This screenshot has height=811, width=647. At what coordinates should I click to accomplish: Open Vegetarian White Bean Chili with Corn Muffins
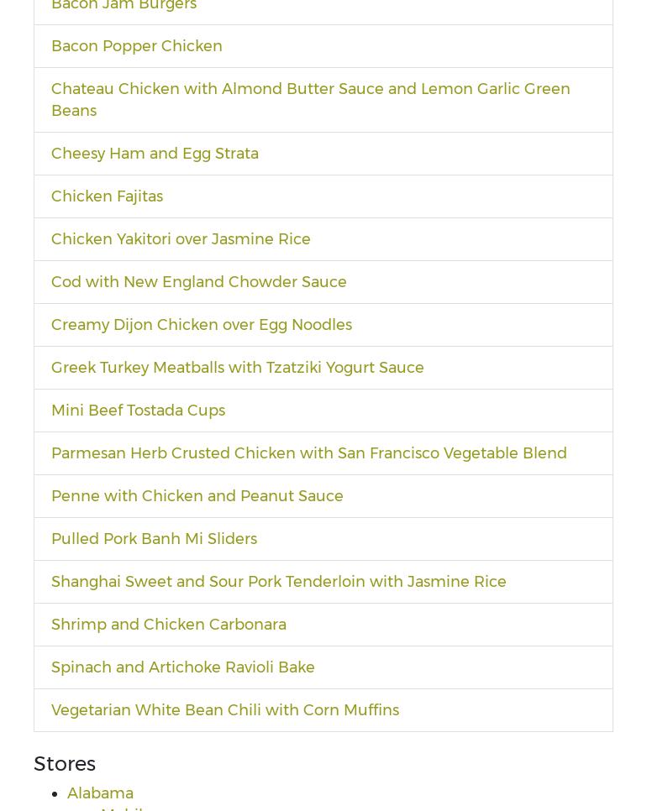(225, 709)
